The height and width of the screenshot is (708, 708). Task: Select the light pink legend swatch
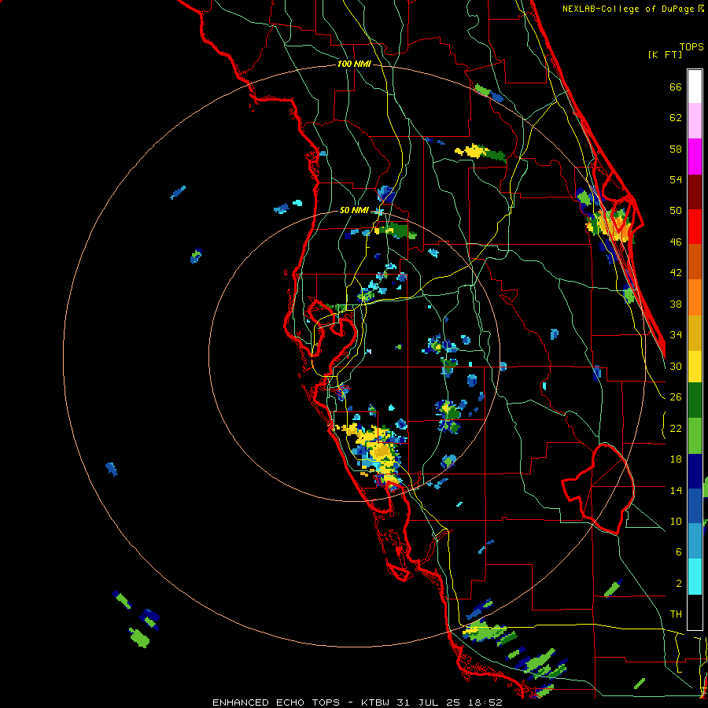coord(695,120)
